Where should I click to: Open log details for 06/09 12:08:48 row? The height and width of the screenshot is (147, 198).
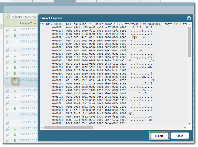click(7, 62)
